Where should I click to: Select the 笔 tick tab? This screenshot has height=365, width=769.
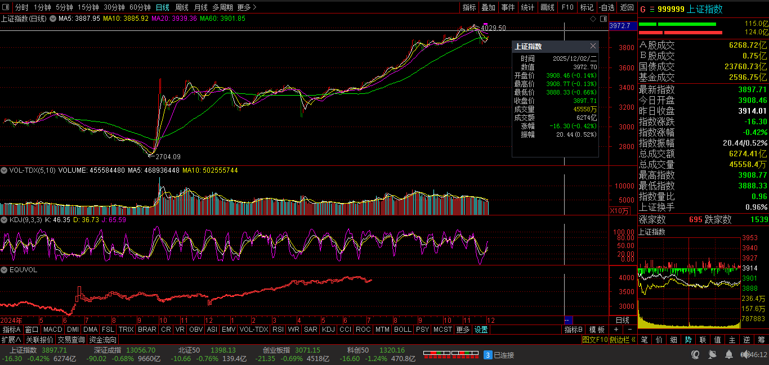point(644,340)
